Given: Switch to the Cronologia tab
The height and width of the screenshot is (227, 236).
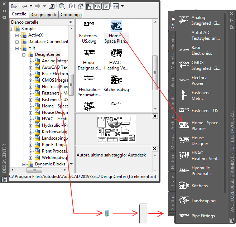Looking at the screenshot, I should [71, 15].
